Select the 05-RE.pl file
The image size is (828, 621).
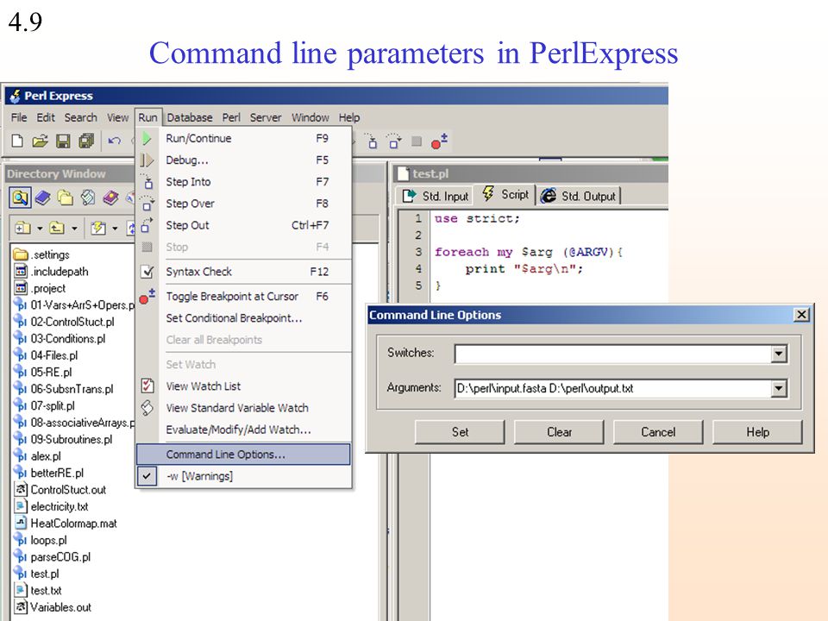(x=43, y=373)
